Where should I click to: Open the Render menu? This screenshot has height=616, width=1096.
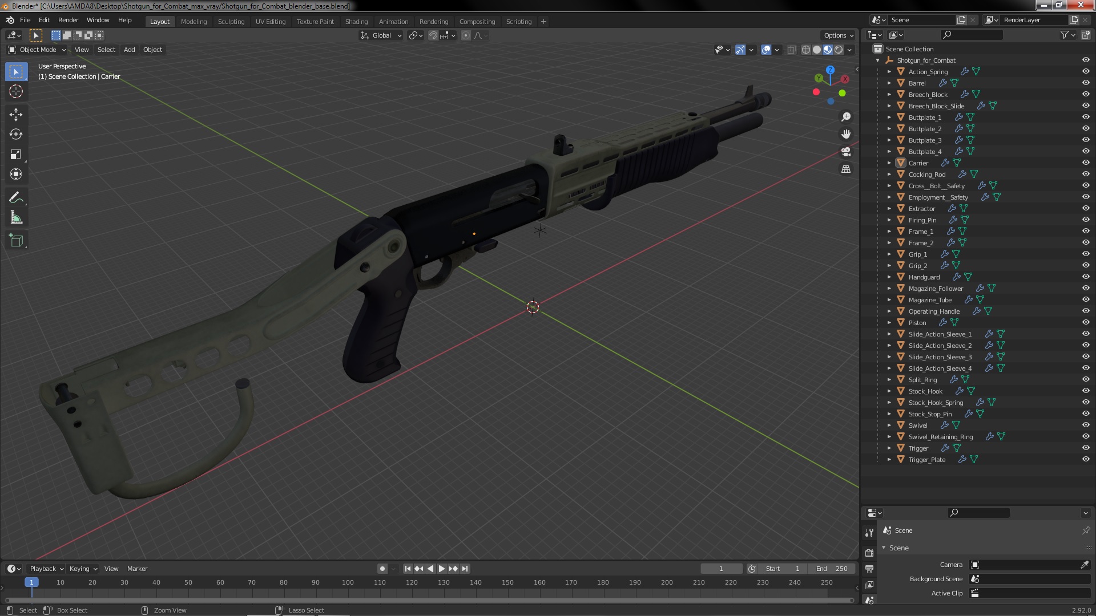pyautogui.click(x=68, y=20)
